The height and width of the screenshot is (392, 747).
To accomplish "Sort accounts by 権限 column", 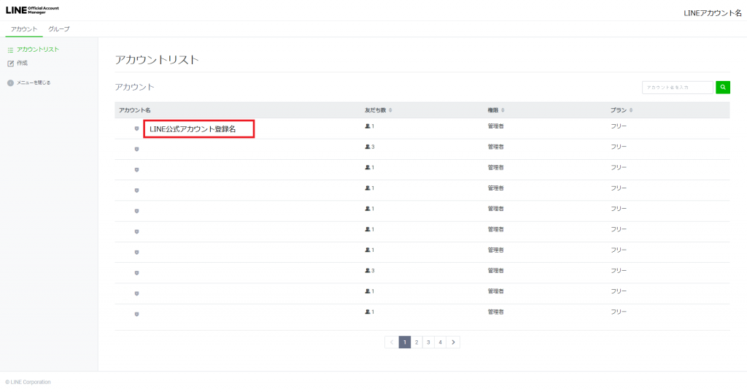I will pos(496,110).
